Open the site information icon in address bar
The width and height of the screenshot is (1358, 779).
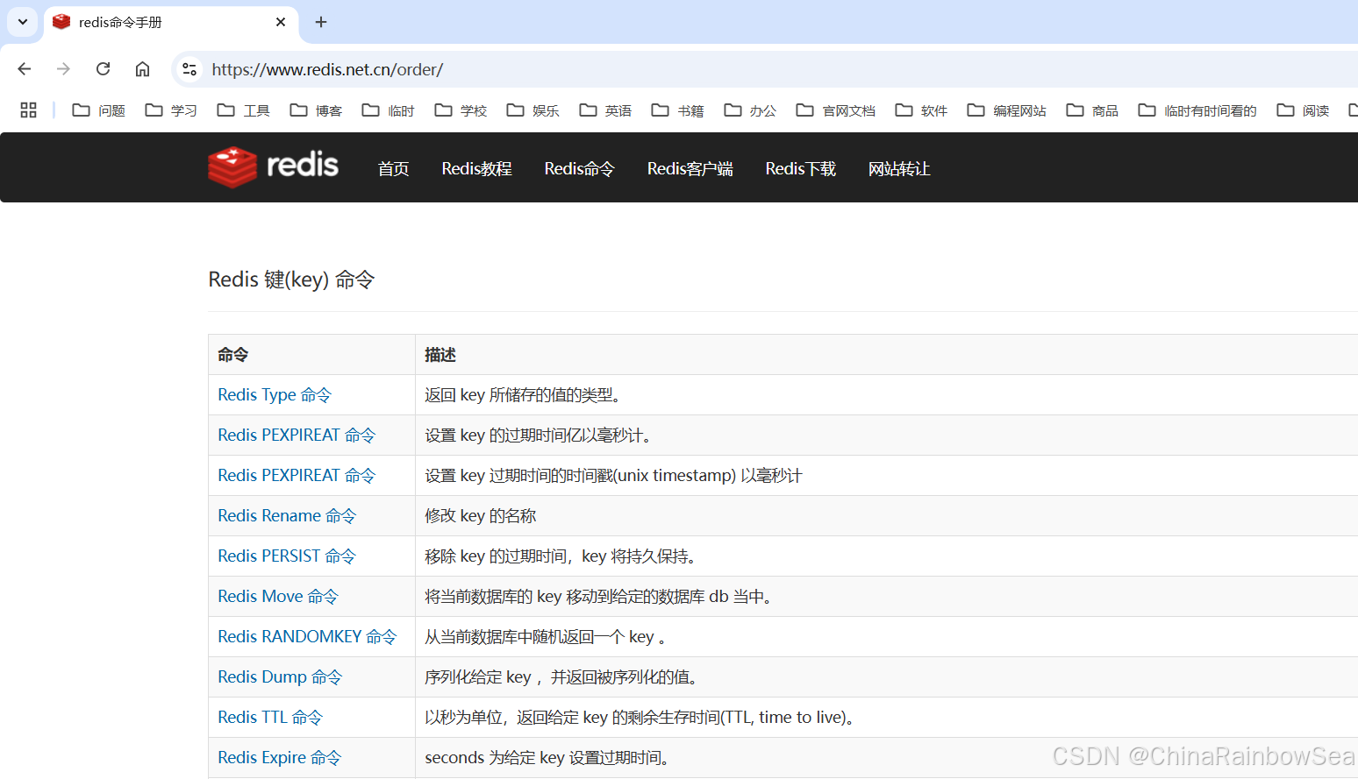coord(189,69)
